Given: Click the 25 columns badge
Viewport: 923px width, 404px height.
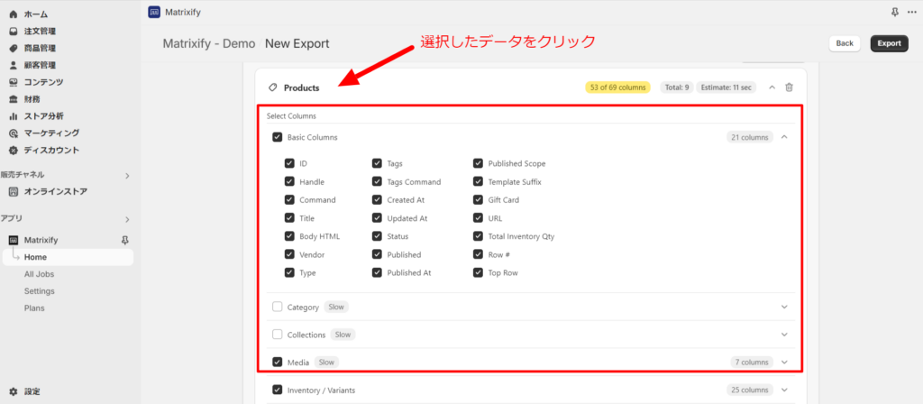Looking at the screenshot, I should pos(749,390).
